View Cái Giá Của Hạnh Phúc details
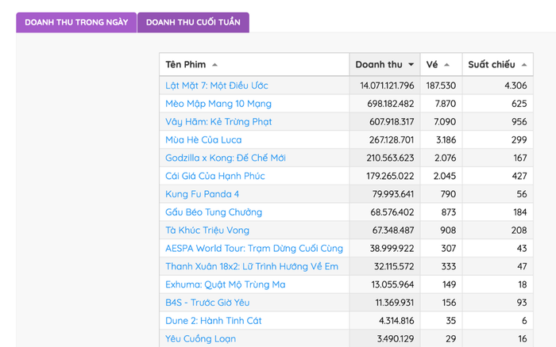The width and height of the screenshot is (556, 347). pos(215,176)
